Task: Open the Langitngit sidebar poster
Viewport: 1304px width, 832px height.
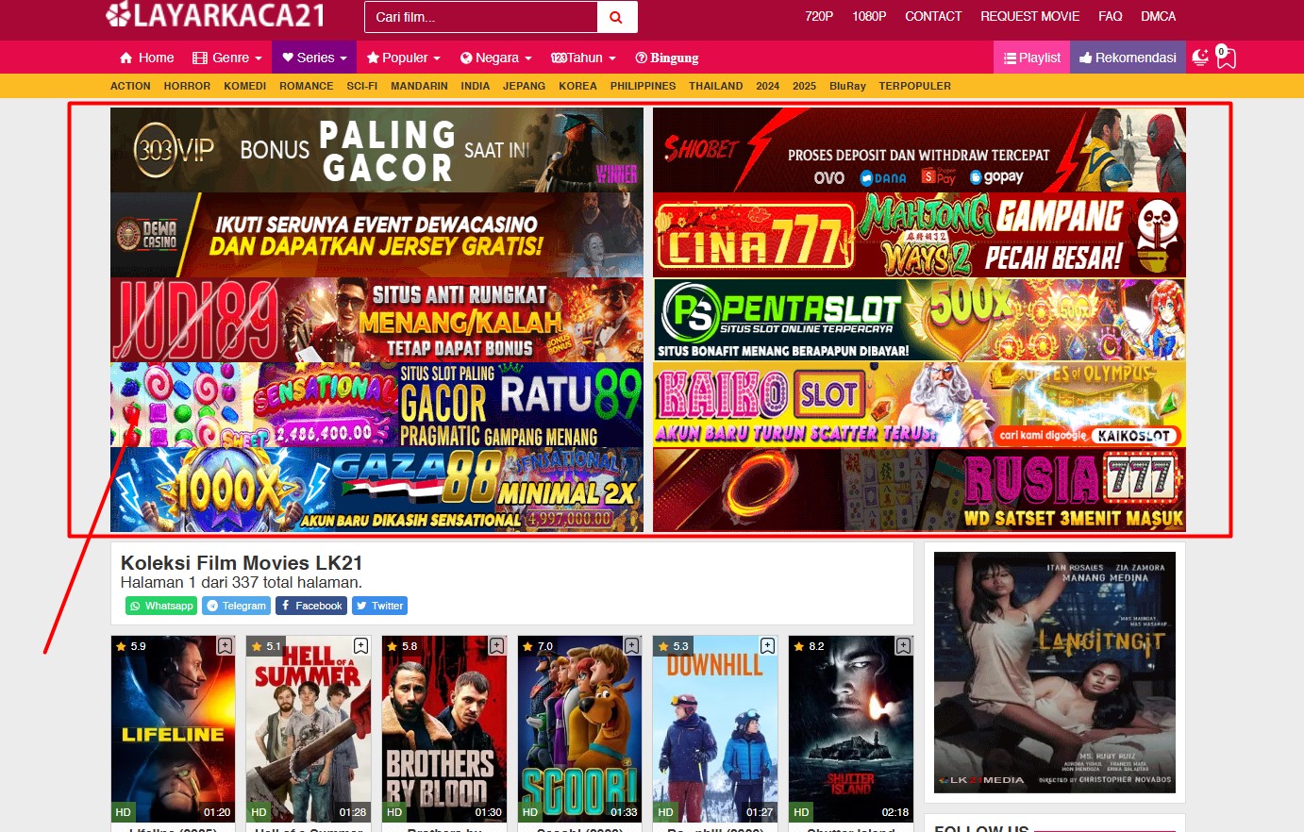Action: pyautogui.click(x=1055, y=672)
